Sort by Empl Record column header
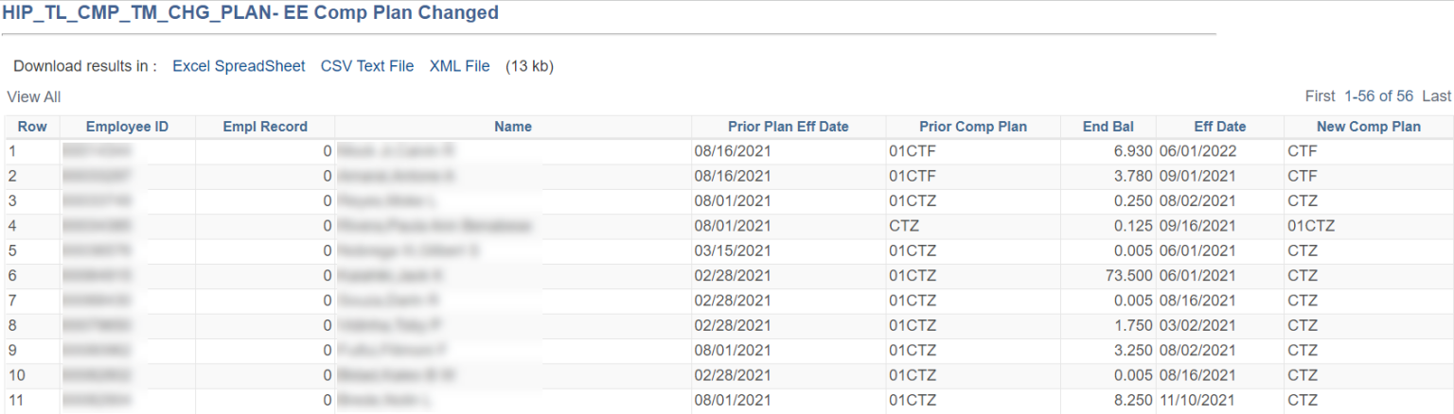The image size is (1454, 414). pyautogui.click(x=265, y=127)
